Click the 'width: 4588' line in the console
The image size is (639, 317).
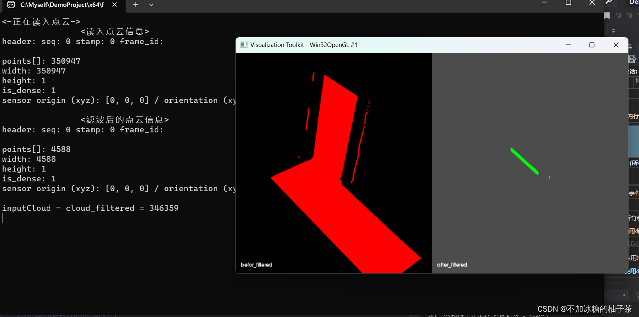pos(29,159)
